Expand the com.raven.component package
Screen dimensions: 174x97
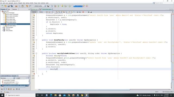(x=4, y=14)
